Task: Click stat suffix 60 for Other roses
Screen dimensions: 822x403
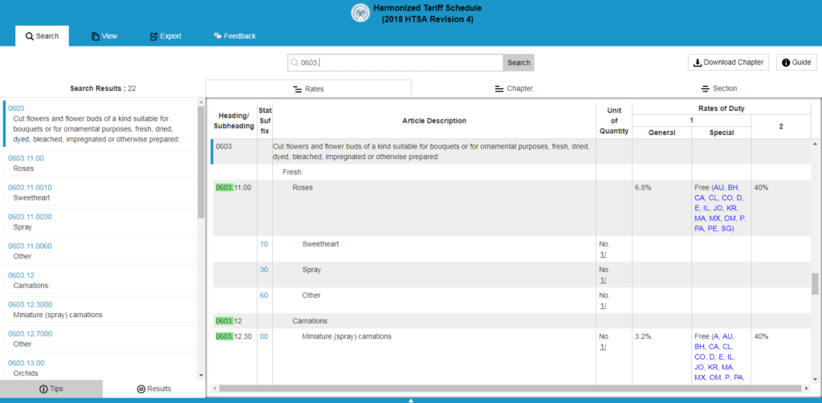Action: point(264,295)
